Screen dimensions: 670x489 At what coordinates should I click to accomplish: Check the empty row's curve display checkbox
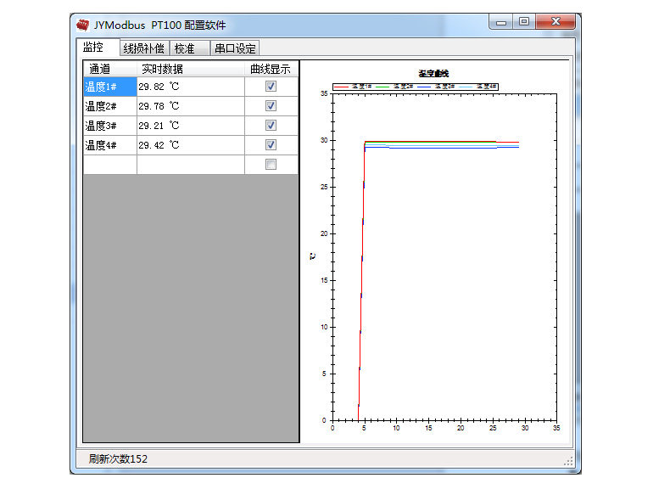pos(271,165)
